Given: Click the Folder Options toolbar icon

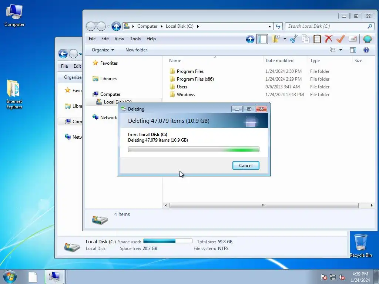Looking at the screenshot, I should click(x=276, y=39).
